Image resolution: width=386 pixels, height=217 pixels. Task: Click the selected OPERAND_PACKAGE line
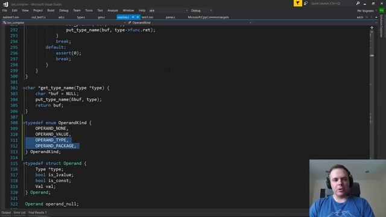[x=55, y=146]
